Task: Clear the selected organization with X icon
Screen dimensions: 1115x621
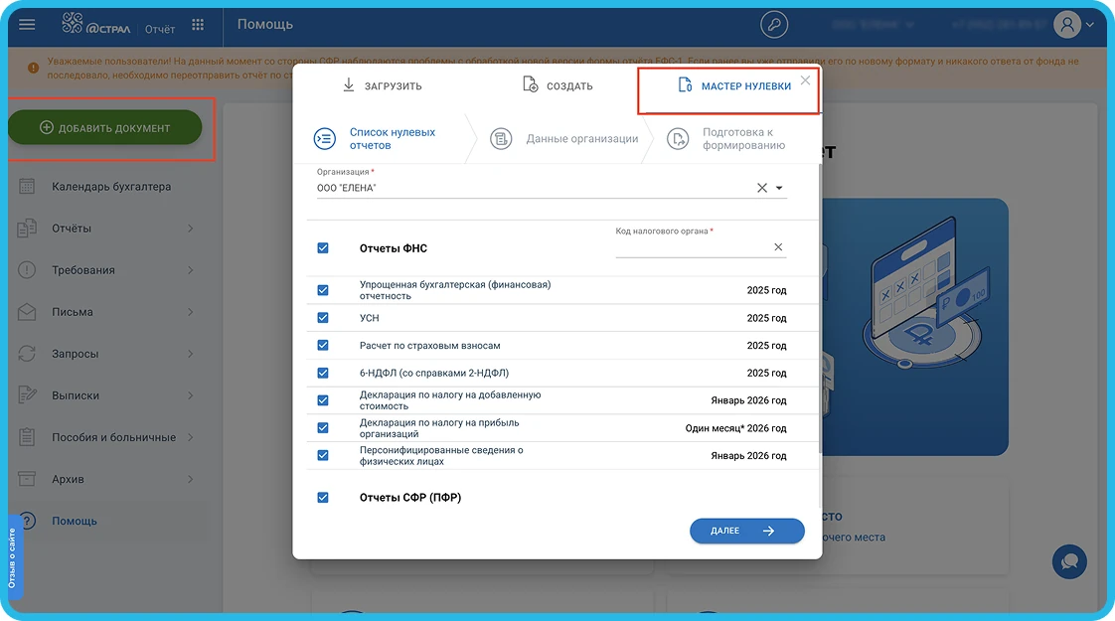Action: 762,188
